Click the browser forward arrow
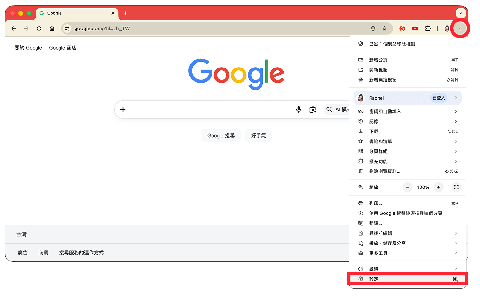The width and height of the screenshot is (480, 296). click(26, 28)
